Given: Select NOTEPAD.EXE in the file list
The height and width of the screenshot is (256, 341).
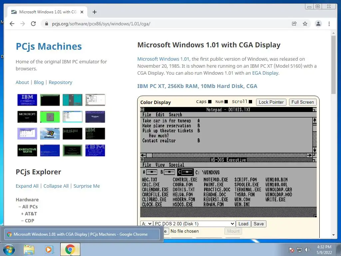Looking at the screenshot, I should pyautogui.click(x=215, y=180).
